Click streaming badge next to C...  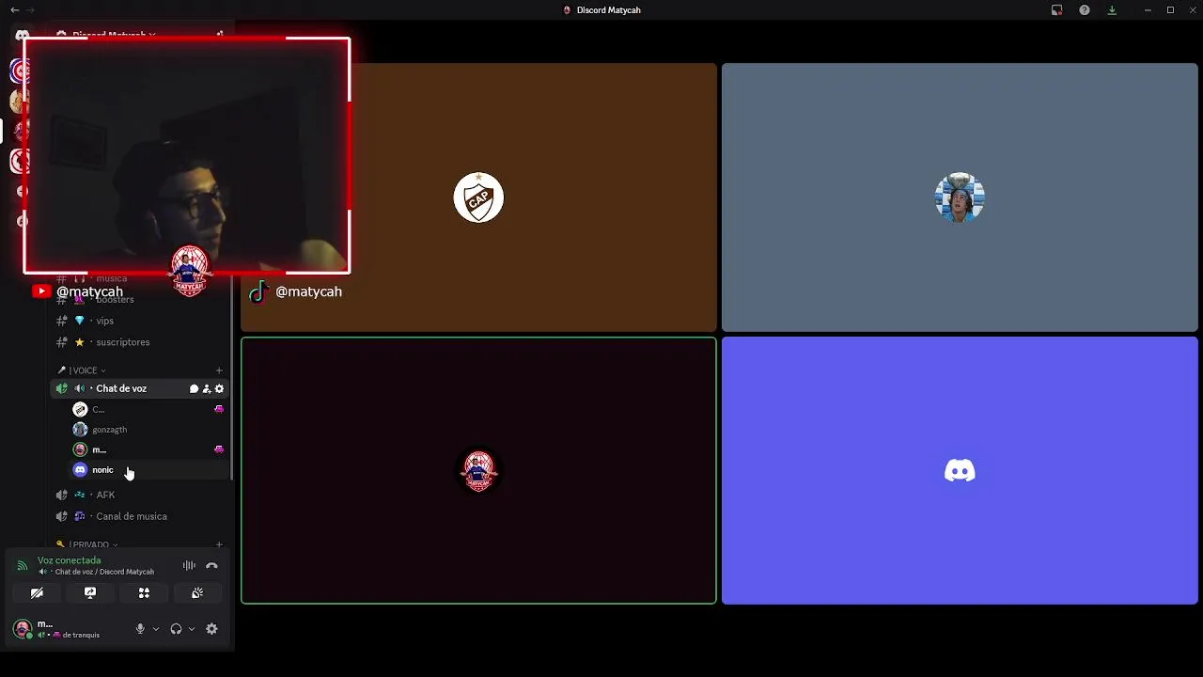pyautogui.click(x=219, y=409)
